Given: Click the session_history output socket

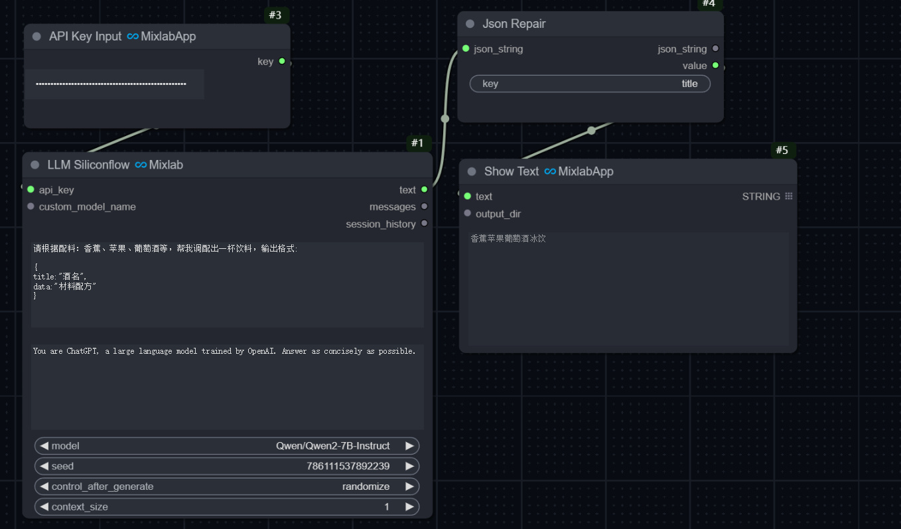Looking at the screenshot, I should coord(425,224).
